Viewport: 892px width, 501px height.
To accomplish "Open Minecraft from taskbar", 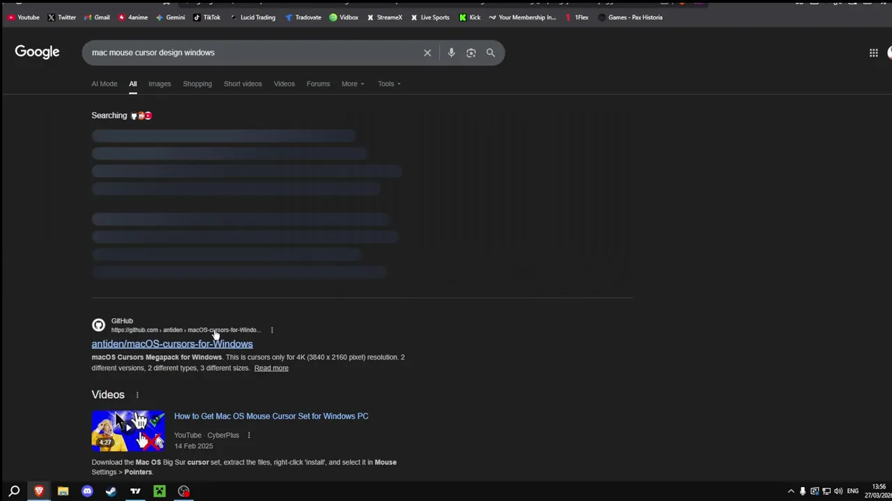I will point(160,491).
